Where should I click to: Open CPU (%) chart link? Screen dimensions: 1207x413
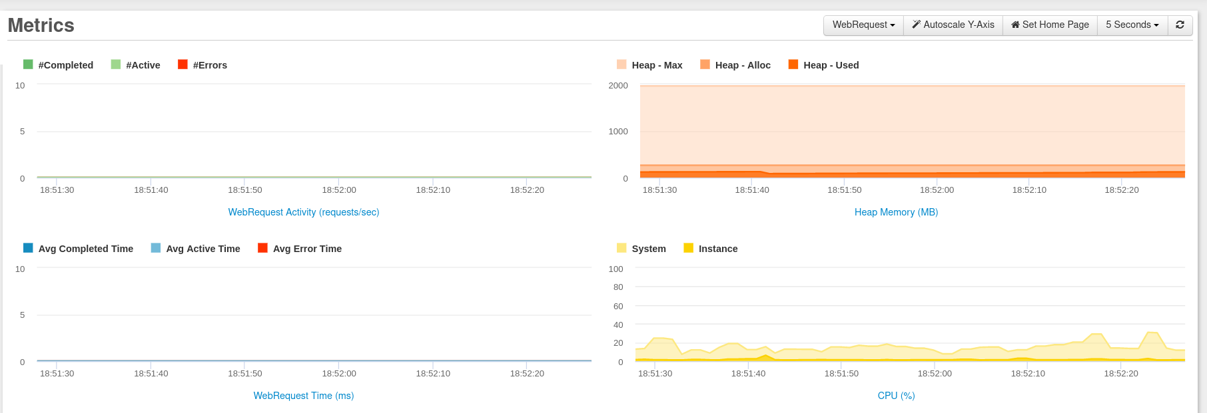896,396
